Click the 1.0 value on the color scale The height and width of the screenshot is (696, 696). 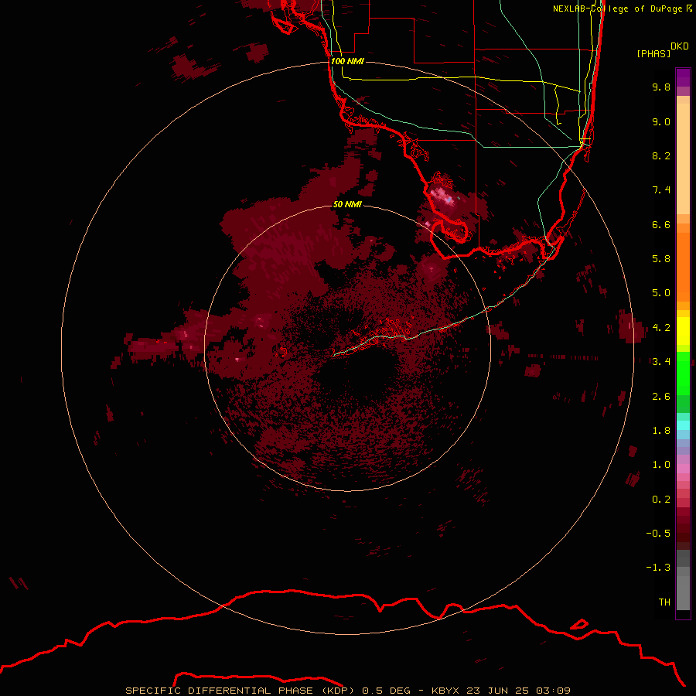(x=661, y=465)
